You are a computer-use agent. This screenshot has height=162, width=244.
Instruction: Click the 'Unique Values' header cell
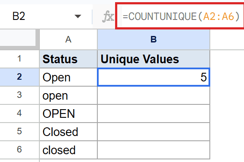154,59
